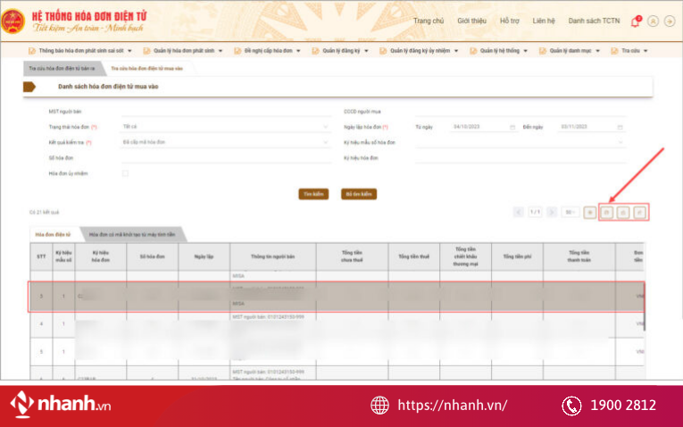This screenshot has height=427, width=683.
Task: Expand Quản lý hệ thống menu
Action: click(x=499, y=51)
